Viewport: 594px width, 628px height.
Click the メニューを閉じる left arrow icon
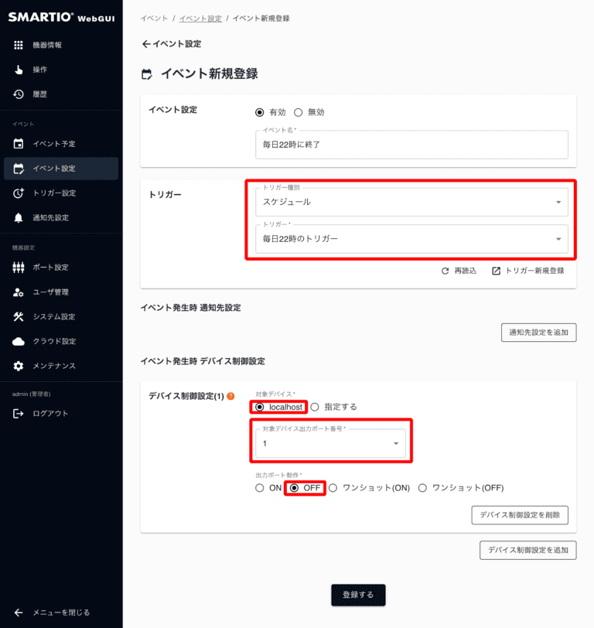[x=19, y=613]
